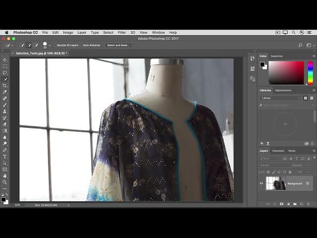Click the Eraser tool

click(x=5, y=124)
